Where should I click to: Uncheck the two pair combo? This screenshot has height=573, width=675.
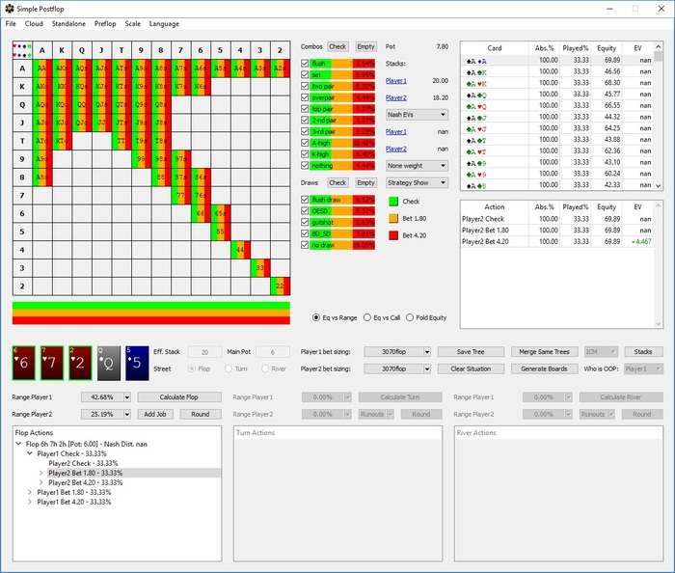(305, 86)
